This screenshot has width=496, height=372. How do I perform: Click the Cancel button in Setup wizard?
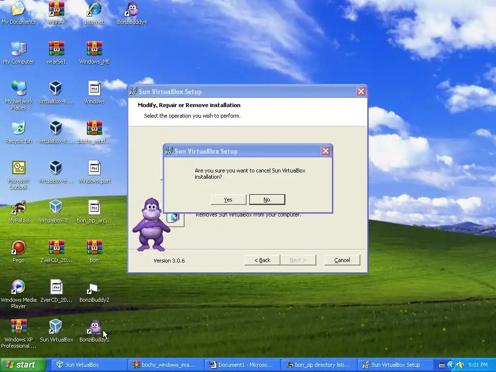(342, 260)
